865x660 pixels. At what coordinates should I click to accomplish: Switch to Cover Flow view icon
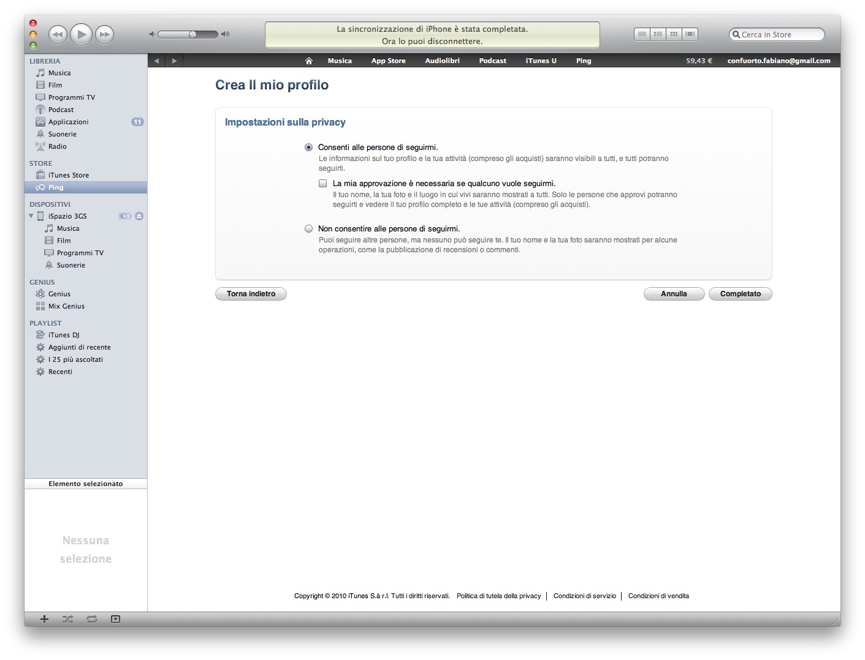(x=690, y=34)
